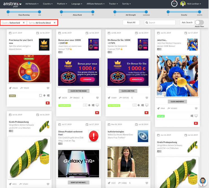This screenshot has width=209, height=188.
Task: Click the 0% progress circle
Action: coord(174,4)
